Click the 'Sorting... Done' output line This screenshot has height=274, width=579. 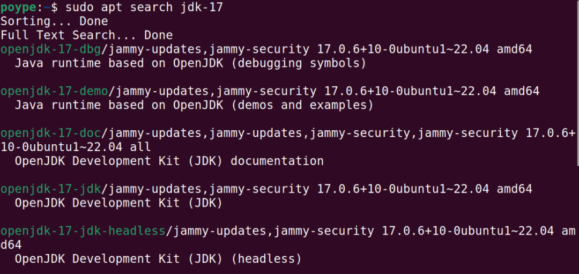[54, 21]
